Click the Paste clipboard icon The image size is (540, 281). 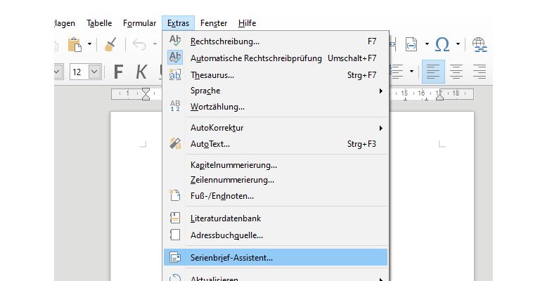tap(75, 45)
